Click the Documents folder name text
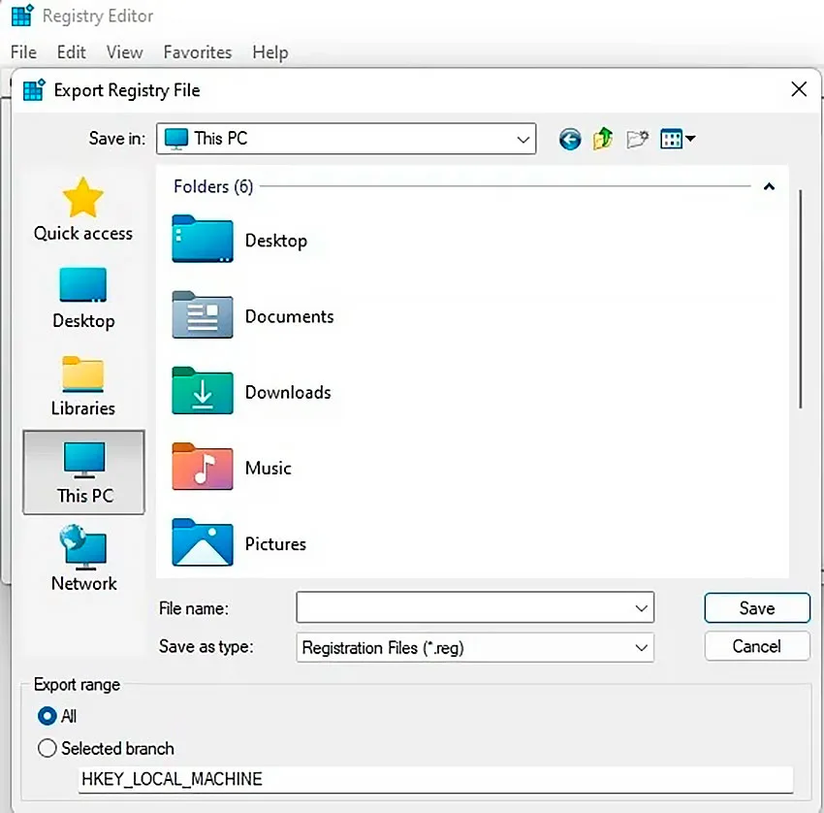 pos(290,316)
